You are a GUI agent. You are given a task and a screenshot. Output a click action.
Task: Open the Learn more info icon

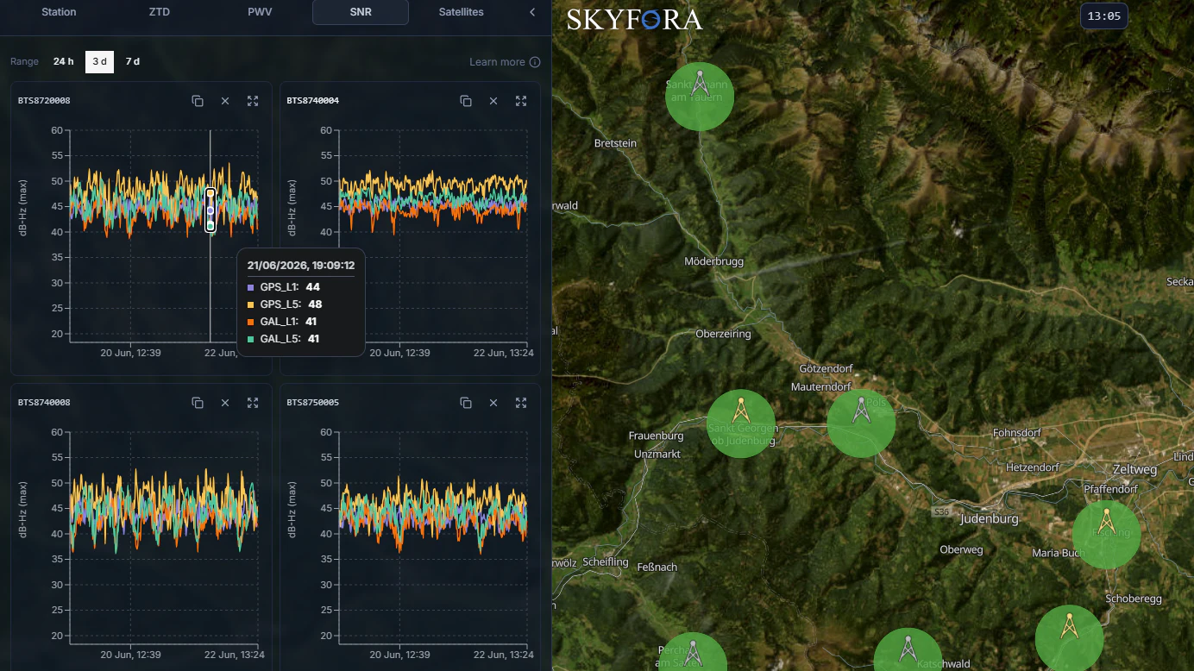pyautogui.click(x=535, y=62)
